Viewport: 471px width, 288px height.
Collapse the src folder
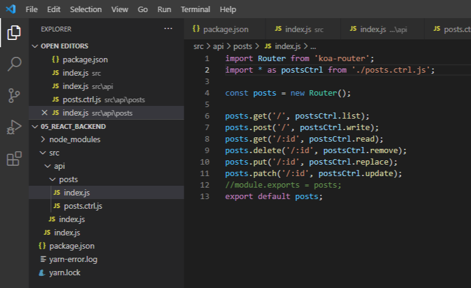click(106, 153)
